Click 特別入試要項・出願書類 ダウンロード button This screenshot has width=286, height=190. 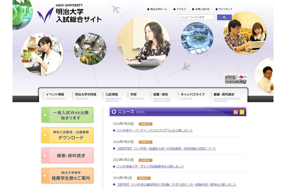pyautogui.click(x=67, y=135)
